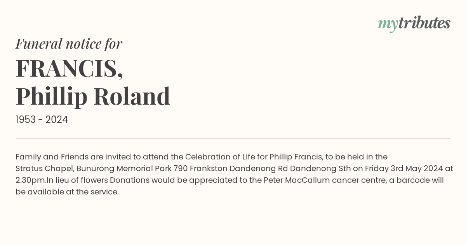Click the 'my' part of logo
Viewport: 466px width, 245px height.
pos(388,24)
